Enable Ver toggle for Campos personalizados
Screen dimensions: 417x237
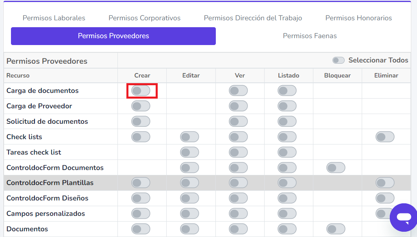tap(238, 213)
